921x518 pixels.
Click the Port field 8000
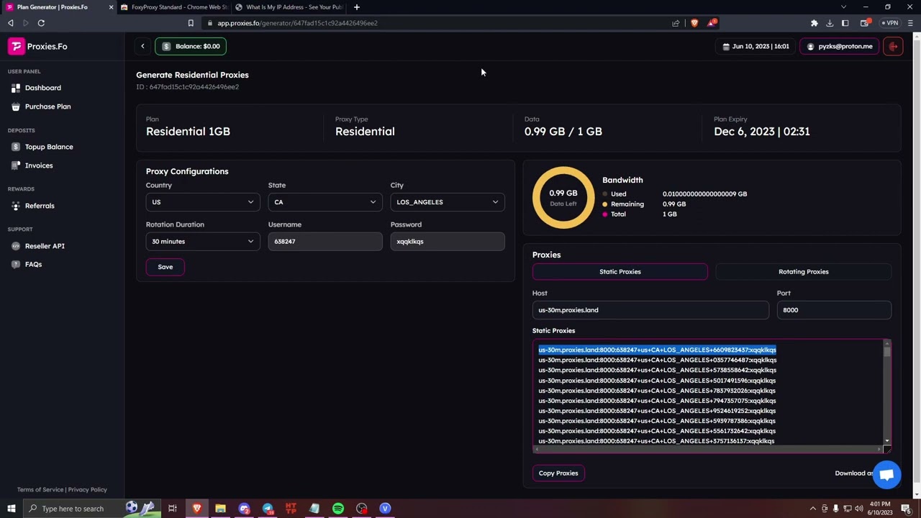click(x=834, y=310)
